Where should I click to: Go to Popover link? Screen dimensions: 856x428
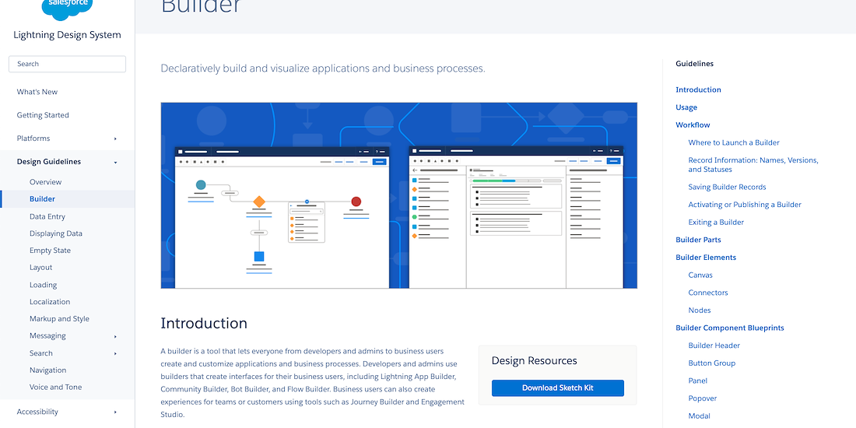703,398
